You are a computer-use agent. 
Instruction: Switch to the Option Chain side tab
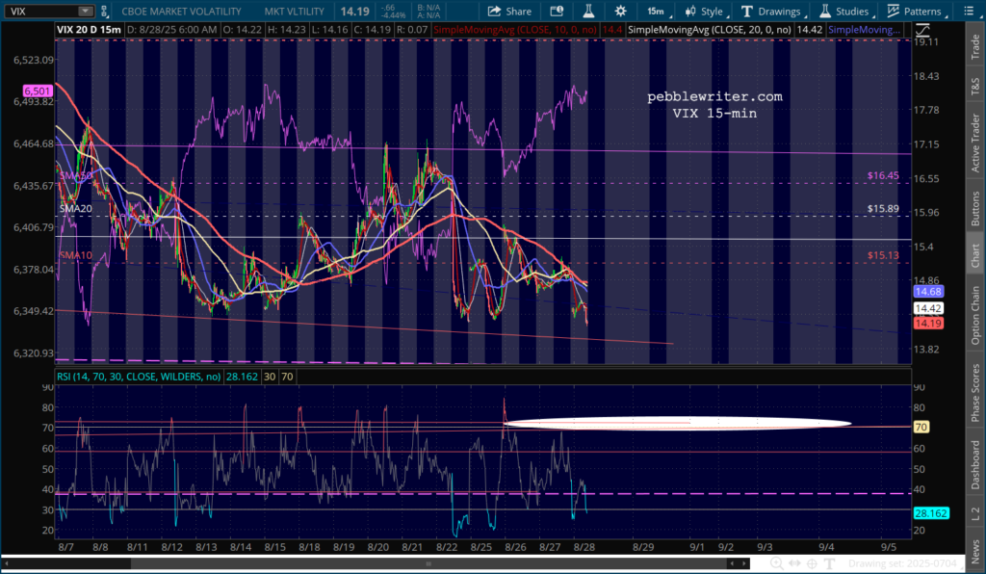coord(974,315)
